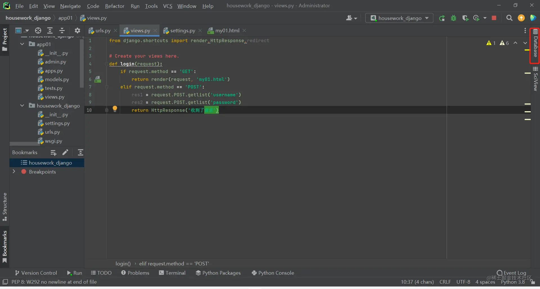Image resolution: width=540 pixels, height=289 pixels.
Task: Jump to next highlighted error arrow
Action: 525,43
